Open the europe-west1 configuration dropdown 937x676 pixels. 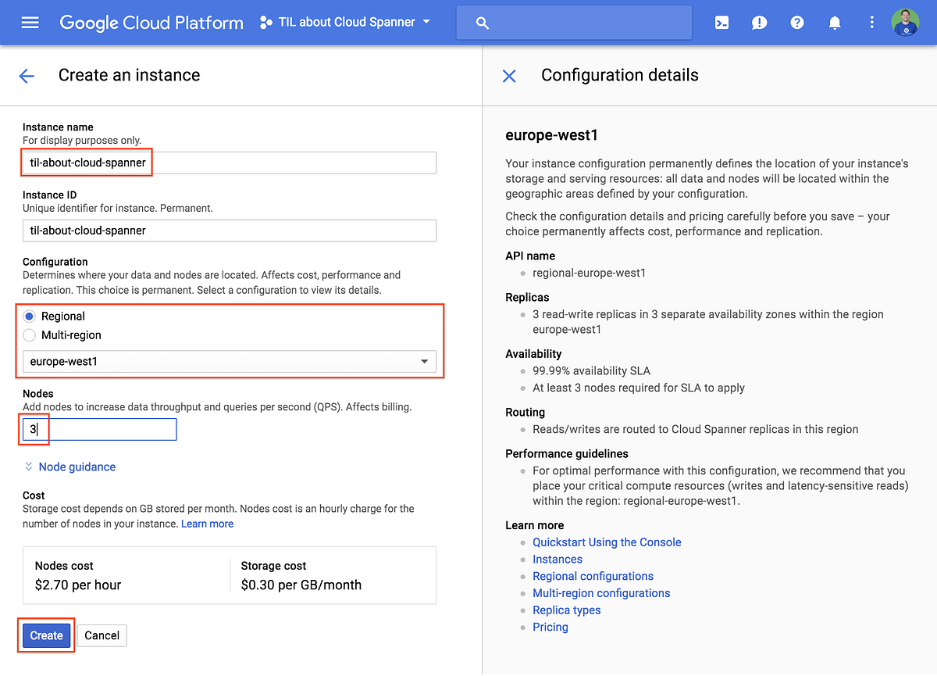point(230,361)
